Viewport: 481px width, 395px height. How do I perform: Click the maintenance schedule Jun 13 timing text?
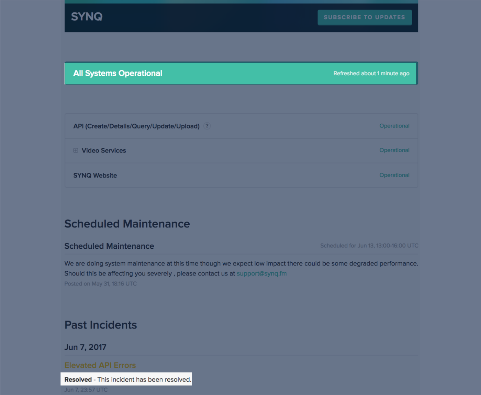click(x=369, y=246)
